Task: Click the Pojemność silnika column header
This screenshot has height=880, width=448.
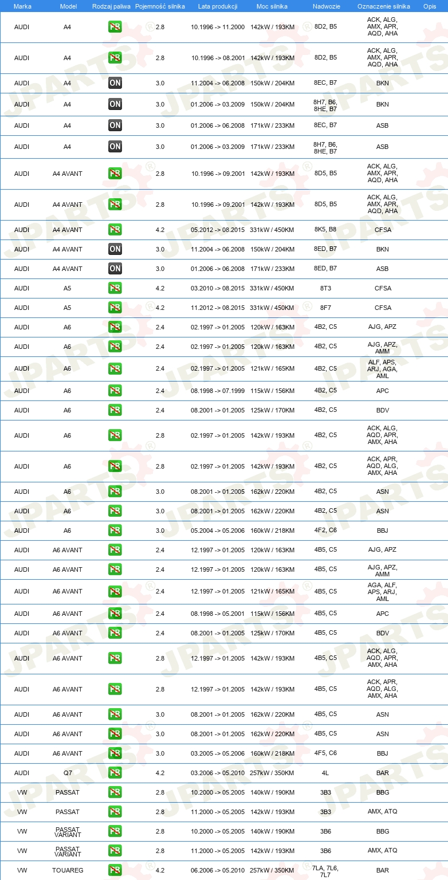Action: (160, 6)
